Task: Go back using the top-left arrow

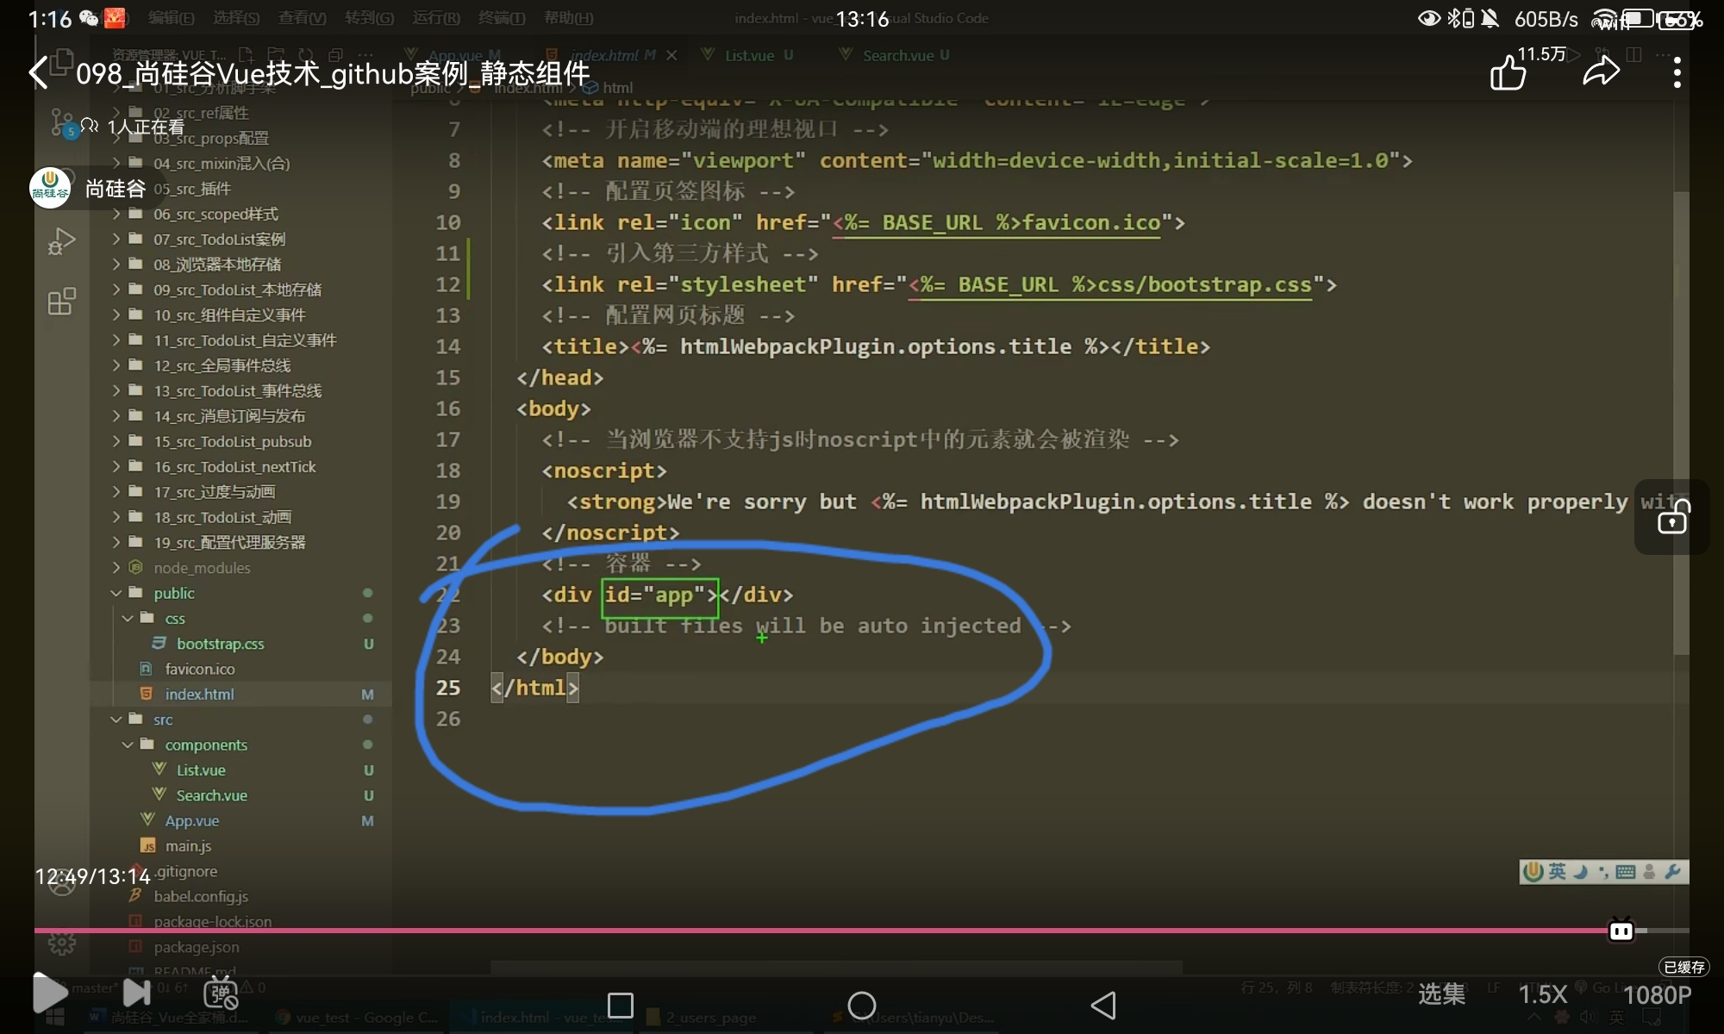Action: [39, 73]
